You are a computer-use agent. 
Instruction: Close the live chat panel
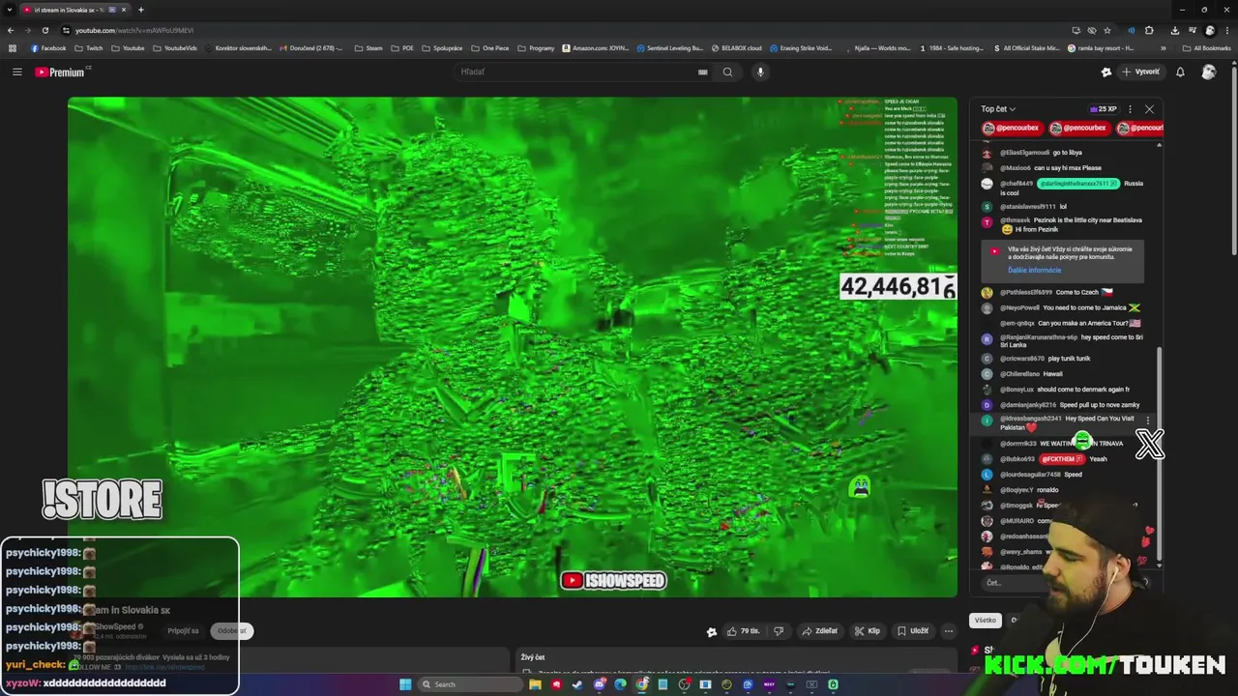[x=1149, y=109]
